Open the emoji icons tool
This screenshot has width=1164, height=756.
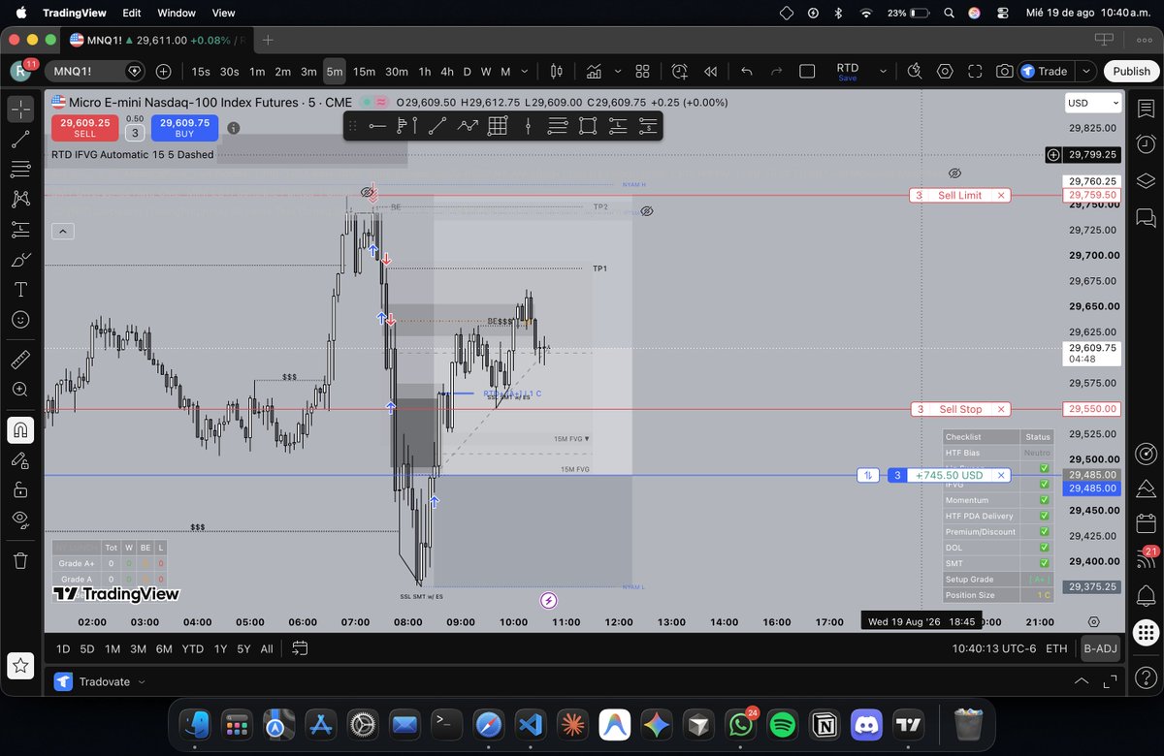[x=20, y=320]
